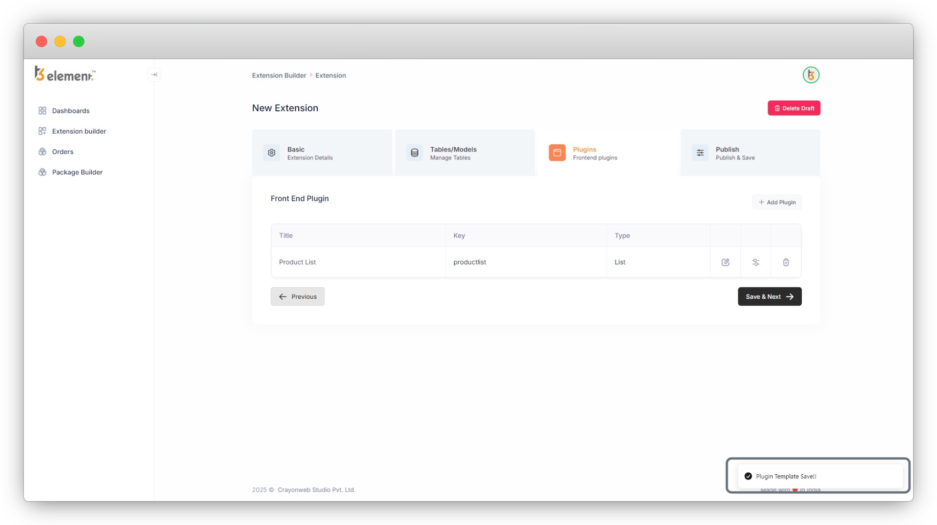Viewport: 937px width, 525px height.
Task: Navigate to Package Builder in sidebar
Action: (x=77, y=172)
